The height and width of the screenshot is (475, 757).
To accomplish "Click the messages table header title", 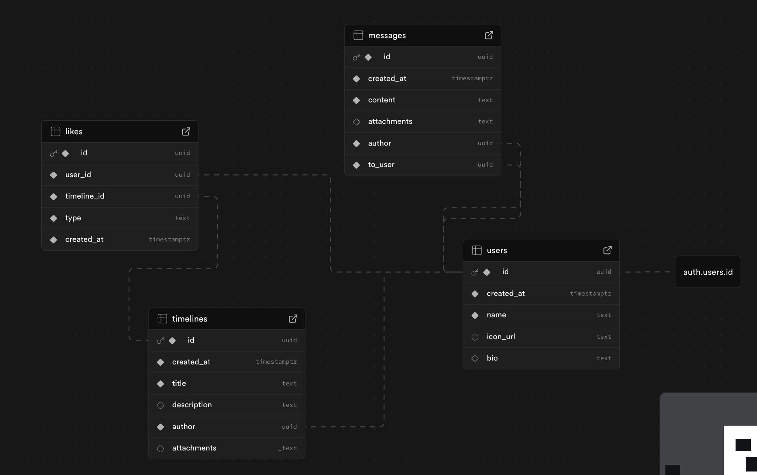I will pyautogui.click(x=387, y=35).
